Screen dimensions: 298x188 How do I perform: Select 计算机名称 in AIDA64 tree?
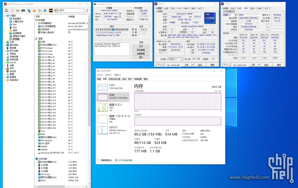[18, 22]
